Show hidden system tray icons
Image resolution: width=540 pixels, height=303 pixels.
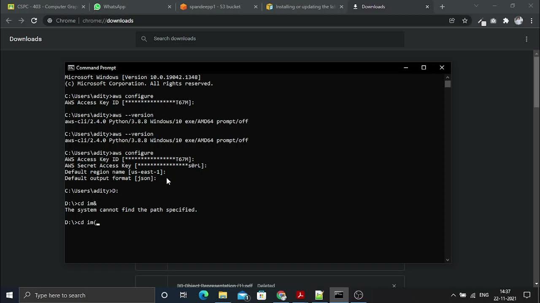click(453, 295)
